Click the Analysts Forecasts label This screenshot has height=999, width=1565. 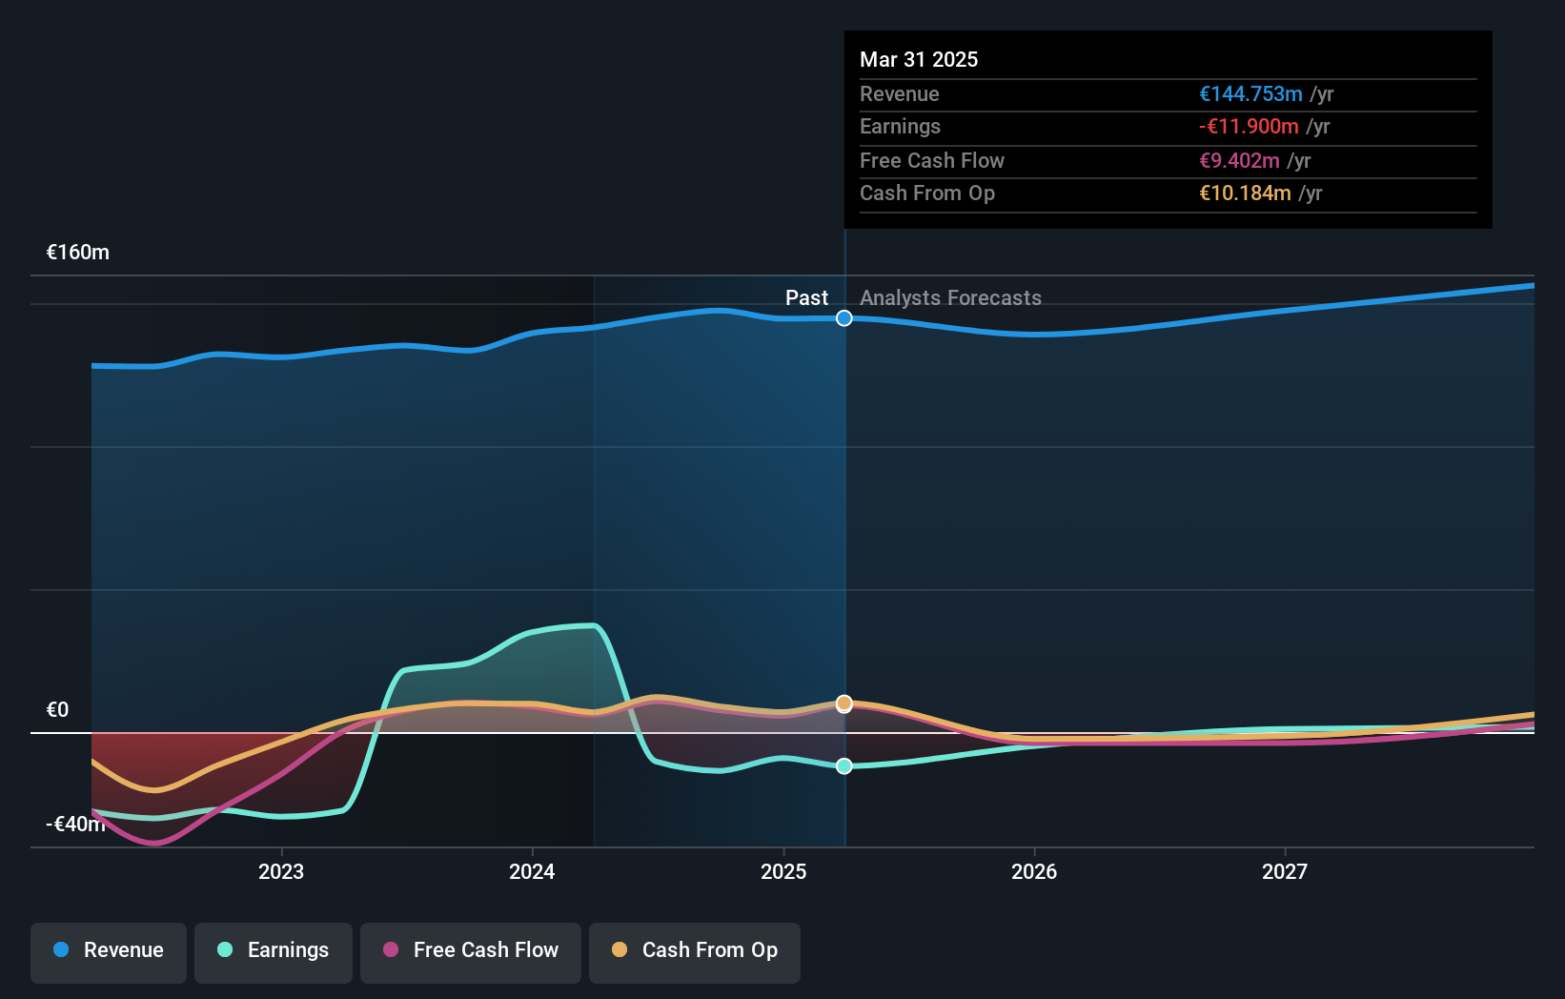(x=950, y=298)
